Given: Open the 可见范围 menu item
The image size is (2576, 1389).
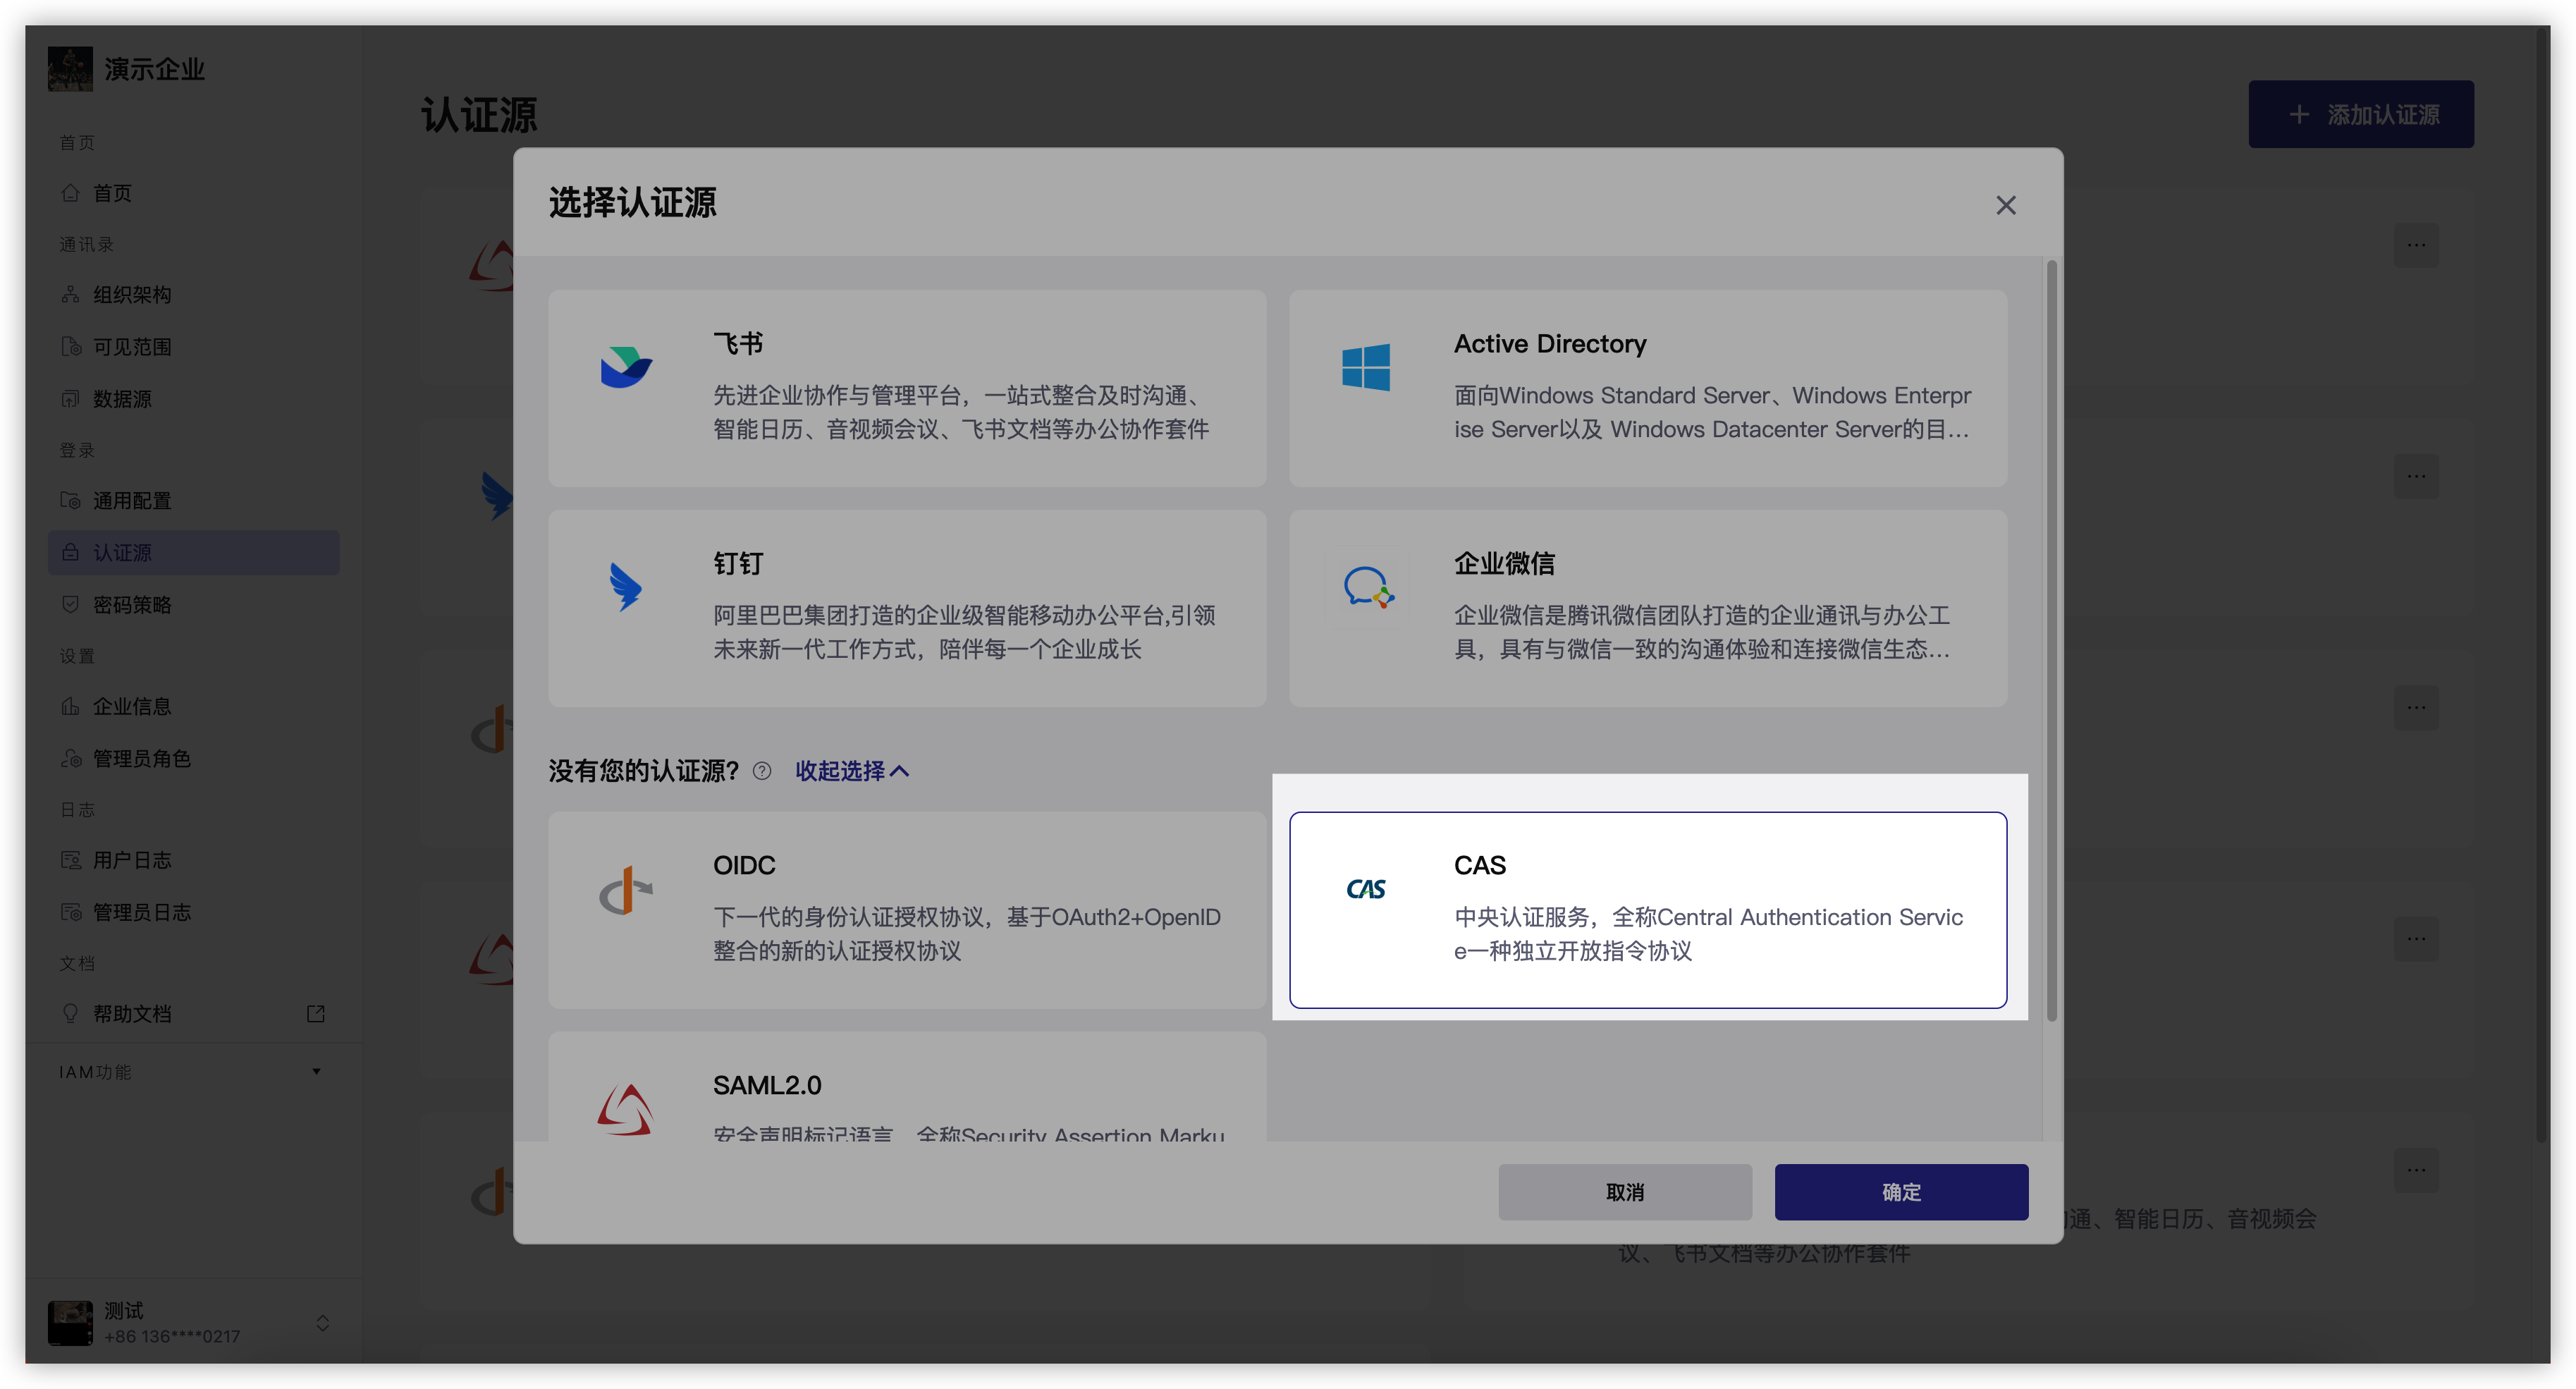Looking at the screenshot, I should pos(193,346).
